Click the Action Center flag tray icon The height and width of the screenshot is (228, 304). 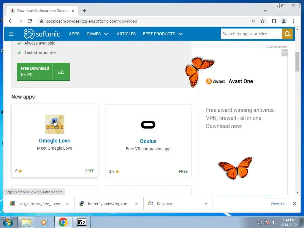pyautogui.click(x=267, y=222)
